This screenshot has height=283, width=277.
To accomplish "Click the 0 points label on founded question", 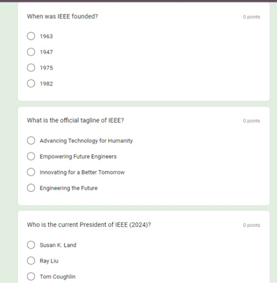I will [x=251, y=17].
